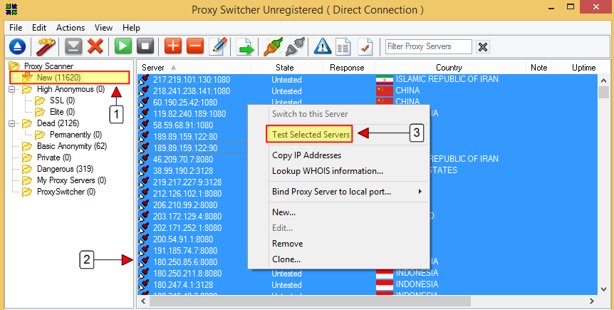The height and width of the screenshot is (310, 614).
Task: Click the document with green arrow icon
Action: pos(245,46)
